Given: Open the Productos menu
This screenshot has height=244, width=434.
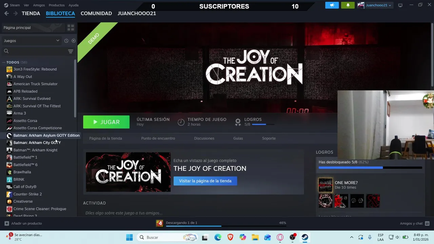Looking at the screenshot, I should [x=57, y=5].
